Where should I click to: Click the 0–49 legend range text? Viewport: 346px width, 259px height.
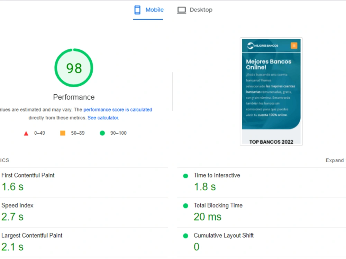[39, 133]
